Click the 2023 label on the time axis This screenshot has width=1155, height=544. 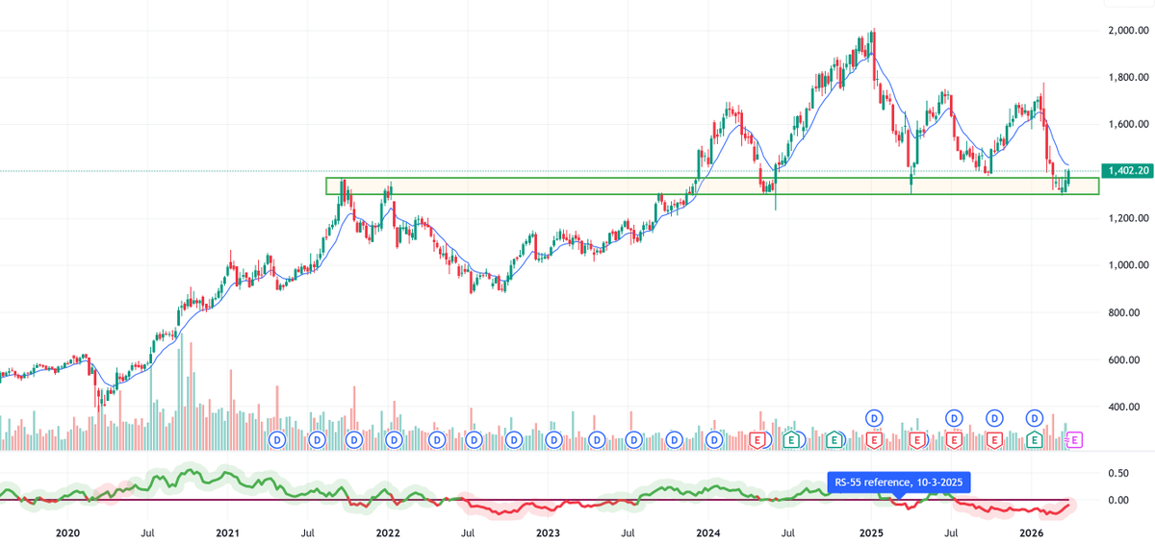(x=548, y=532)
